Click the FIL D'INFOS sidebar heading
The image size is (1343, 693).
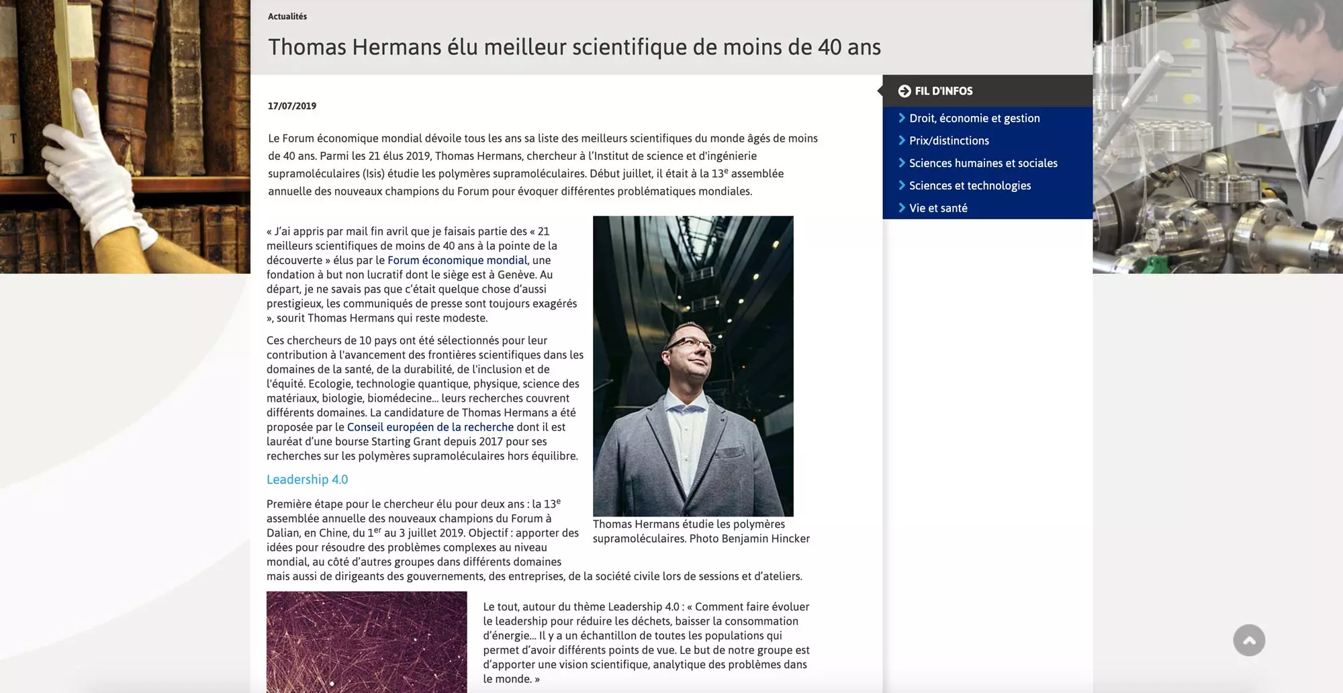(943, 91)
